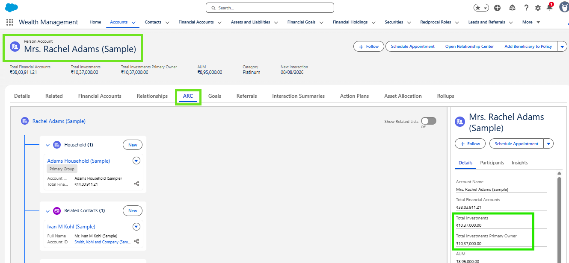Click the side panel vertical scrollbar
569x263 pixels.
(x=559, y=213)
